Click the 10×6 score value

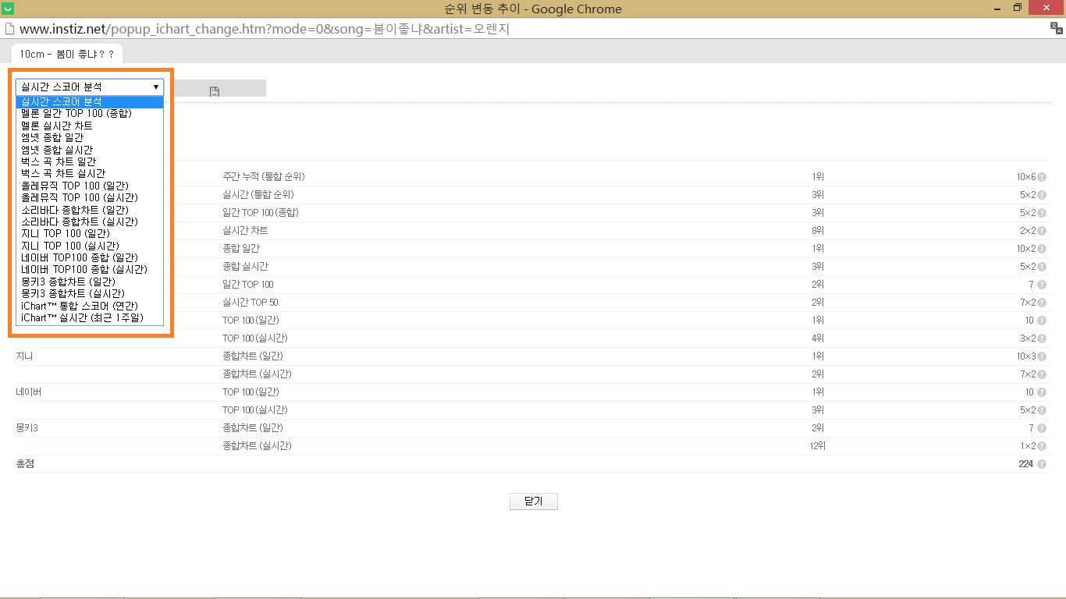point(1026,177)
